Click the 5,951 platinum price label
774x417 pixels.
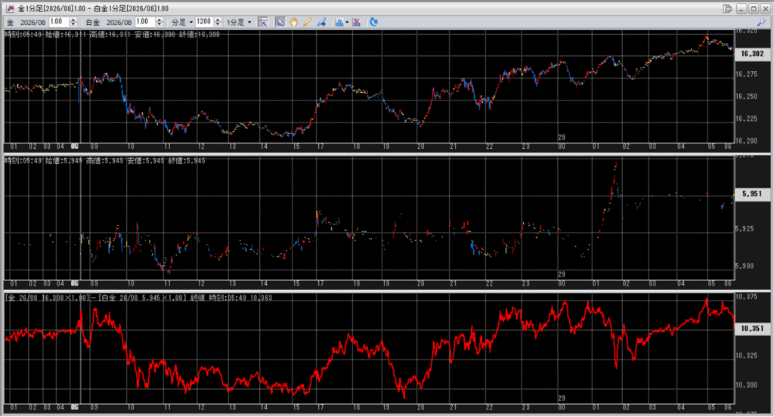(752, 194)
